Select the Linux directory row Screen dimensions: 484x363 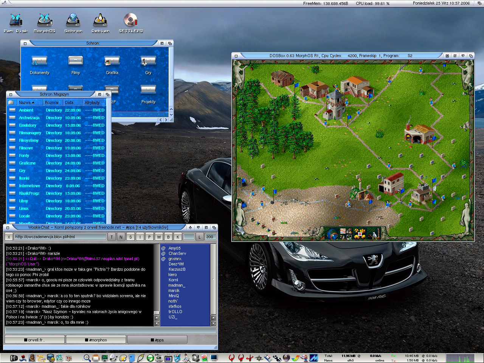click(57, 208)
